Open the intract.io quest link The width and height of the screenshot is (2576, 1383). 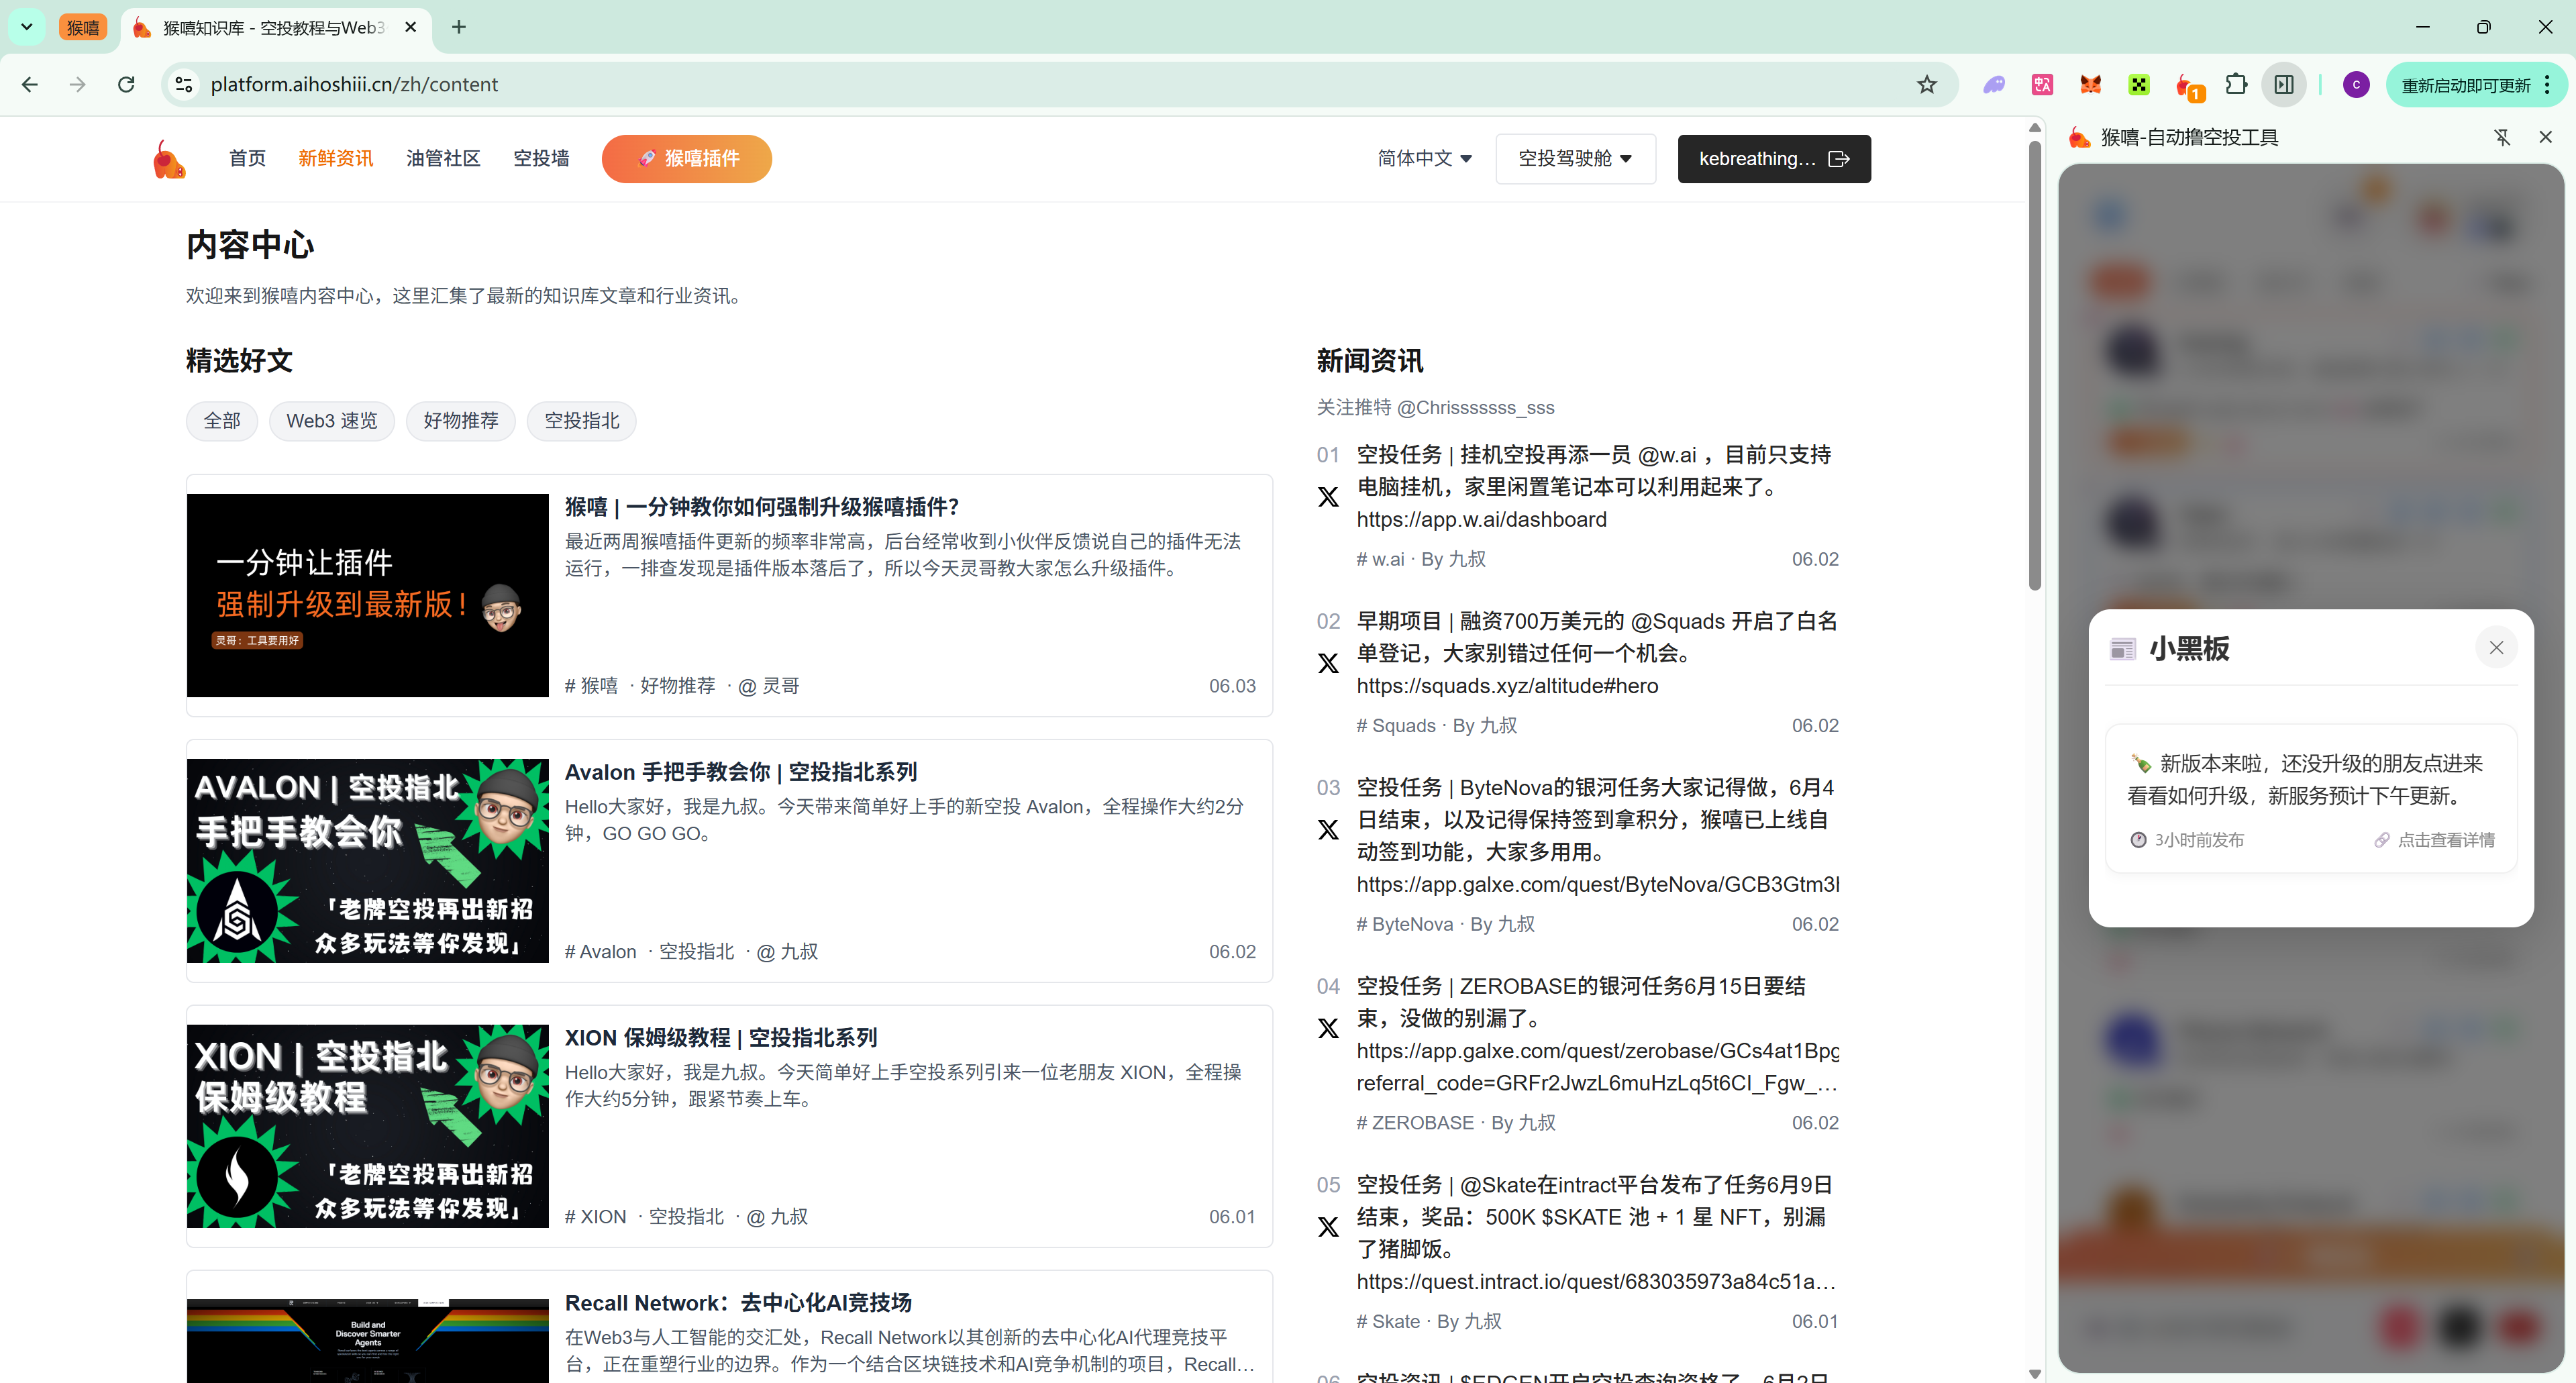[1596, 1282]
